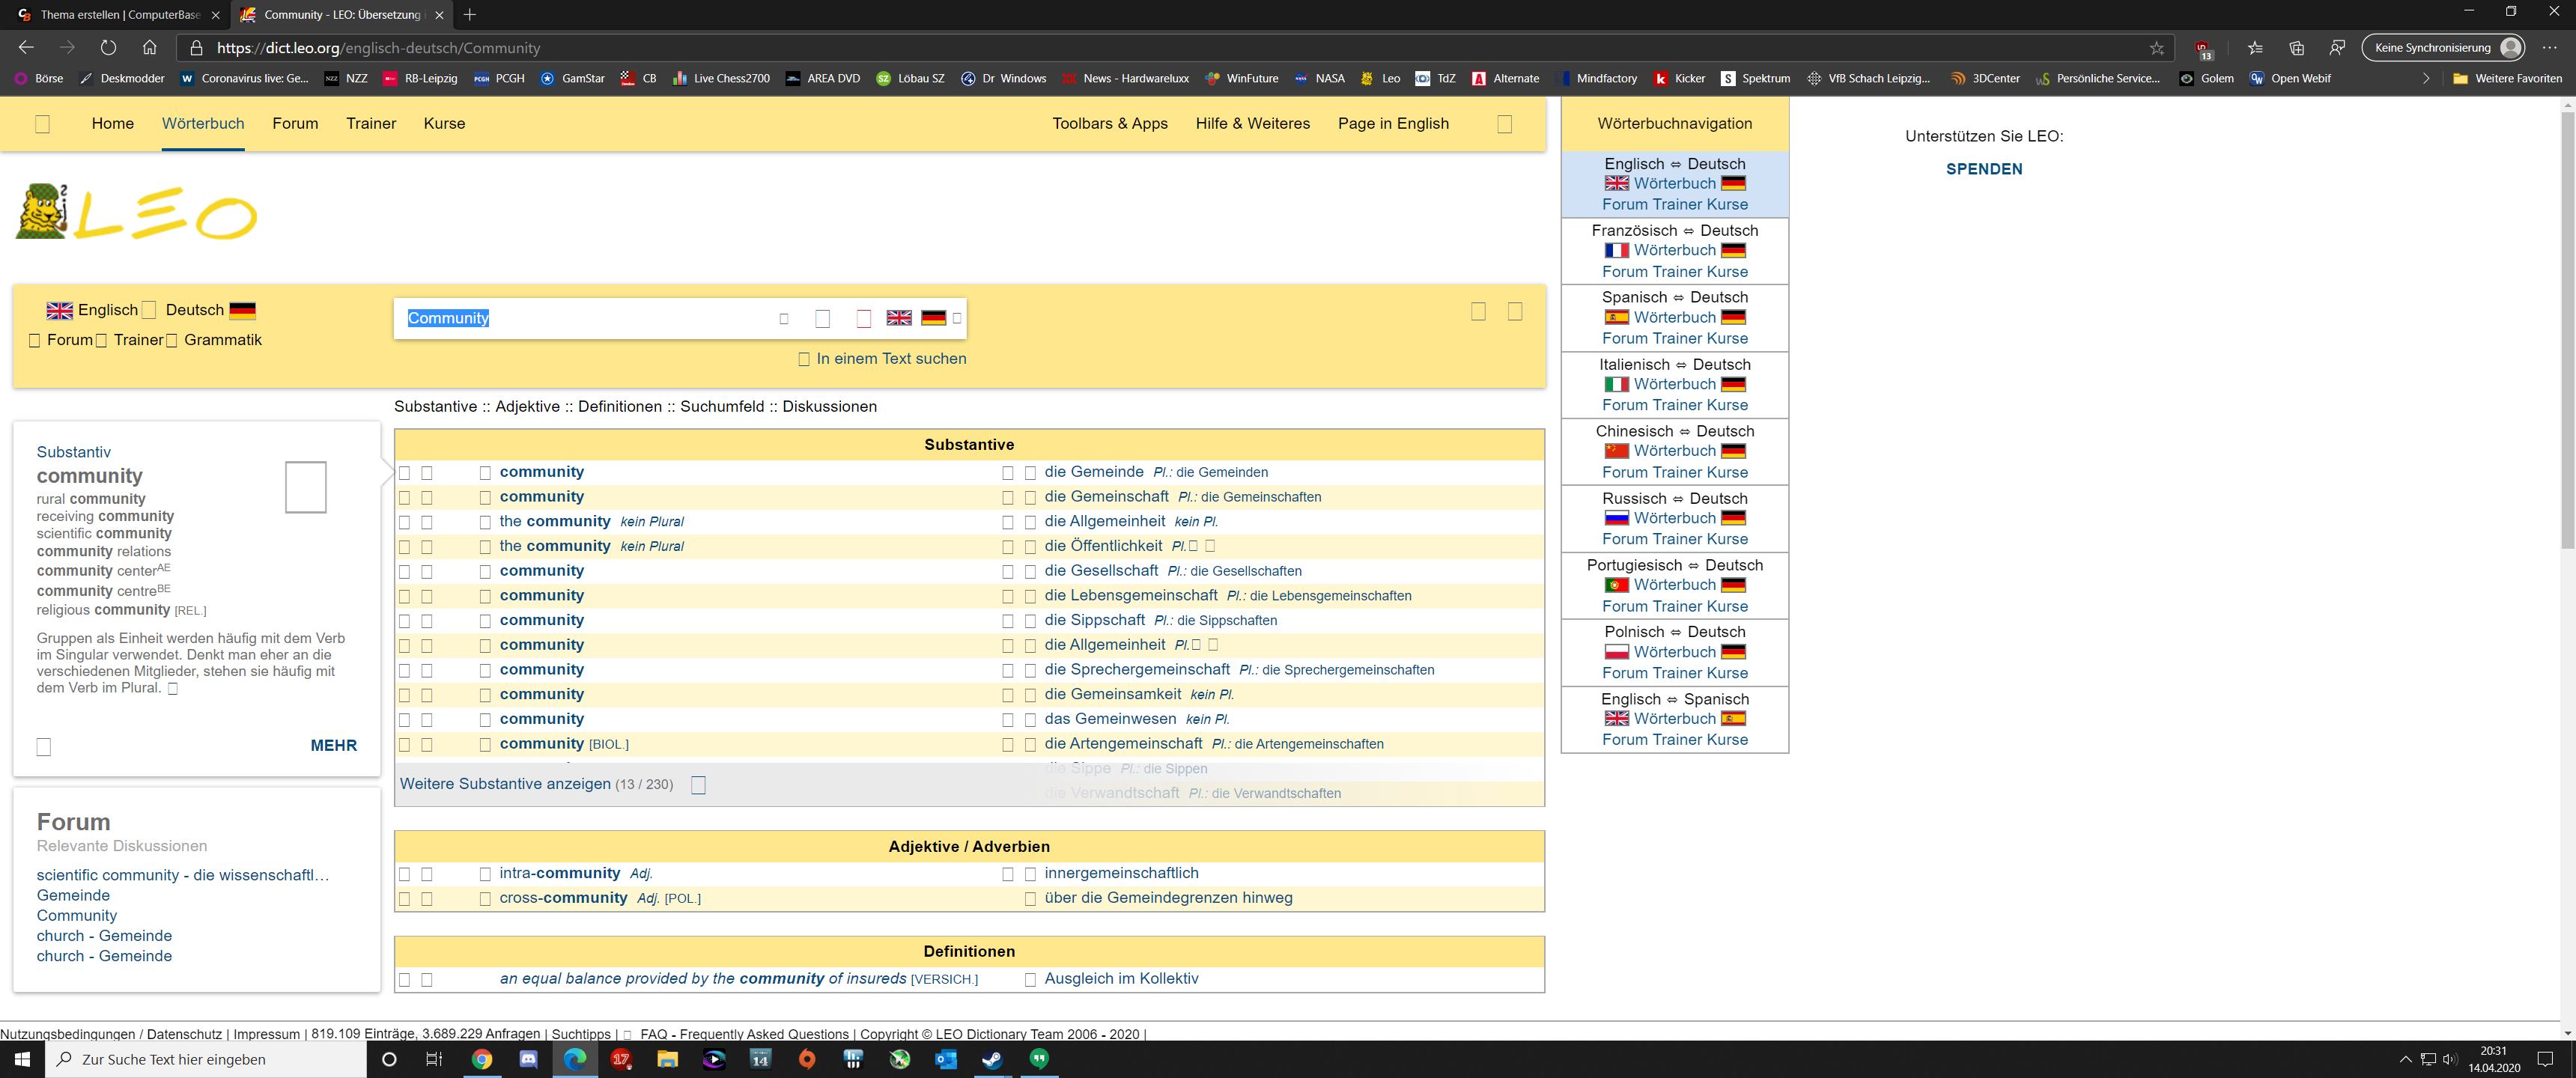This screenshot has width=2576, height=1078.
Task: Open Steam from the Windows taskbar
Action: [x=992, y=1059]
